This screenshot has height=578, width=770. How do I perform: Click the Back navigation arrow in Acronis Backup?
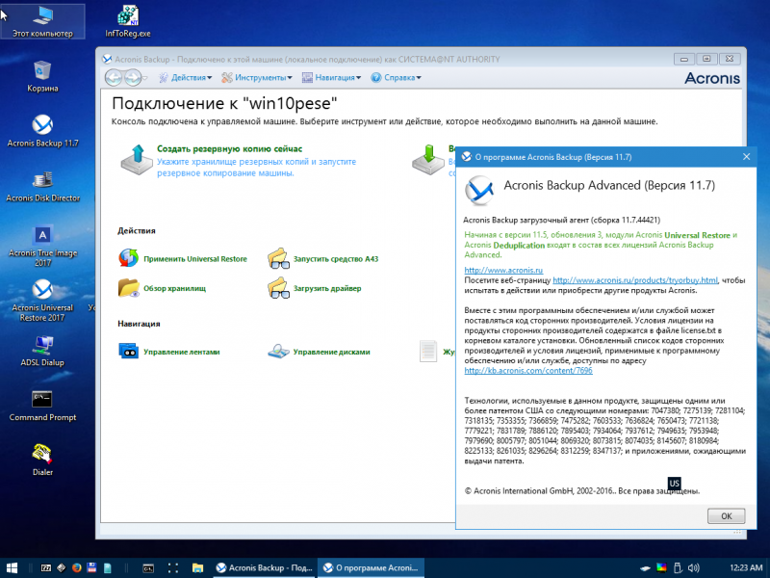pos(114,78)
